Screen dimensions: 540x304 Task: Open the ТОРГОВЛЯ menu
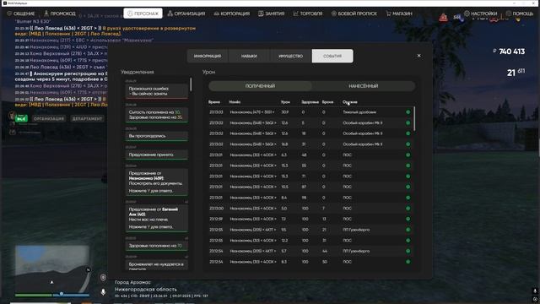pyautogui.click(x=308, y=14)
